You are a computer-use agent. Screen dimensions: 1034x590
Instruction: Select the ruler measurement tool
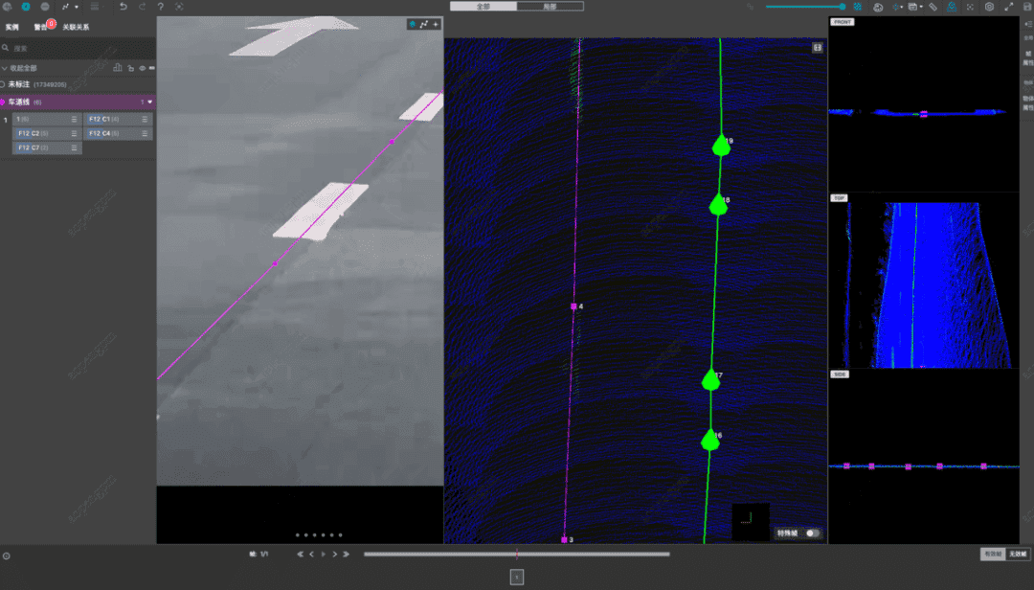(933, 7)
